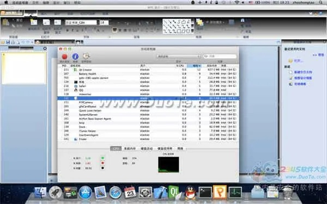Image resolution: width=327 pixels, height=204 pixels.
Task: Click the shapes gallery in the WPS ribbon
Action: click(178, 27)
